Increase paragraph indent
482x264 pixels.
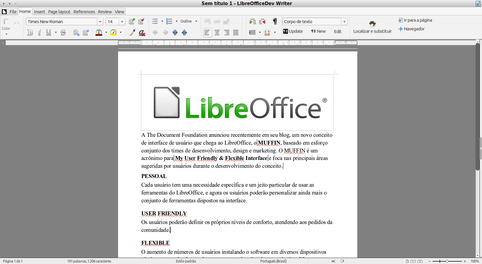[253, 21]
